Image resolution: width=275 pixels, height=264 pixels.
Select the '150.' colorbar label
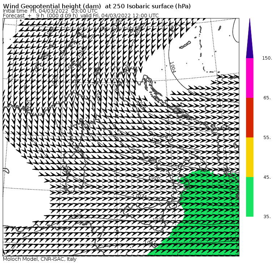pyautogui.click(x=267, y=58)
